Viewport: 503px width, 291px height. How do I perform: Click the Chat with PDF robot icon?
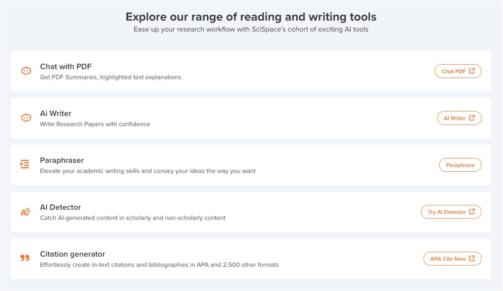(26, 71)
